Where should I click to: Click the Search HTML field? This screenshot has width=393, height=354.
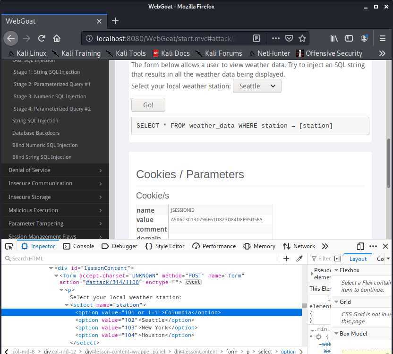pyautogui.click(x=140, y=259)
